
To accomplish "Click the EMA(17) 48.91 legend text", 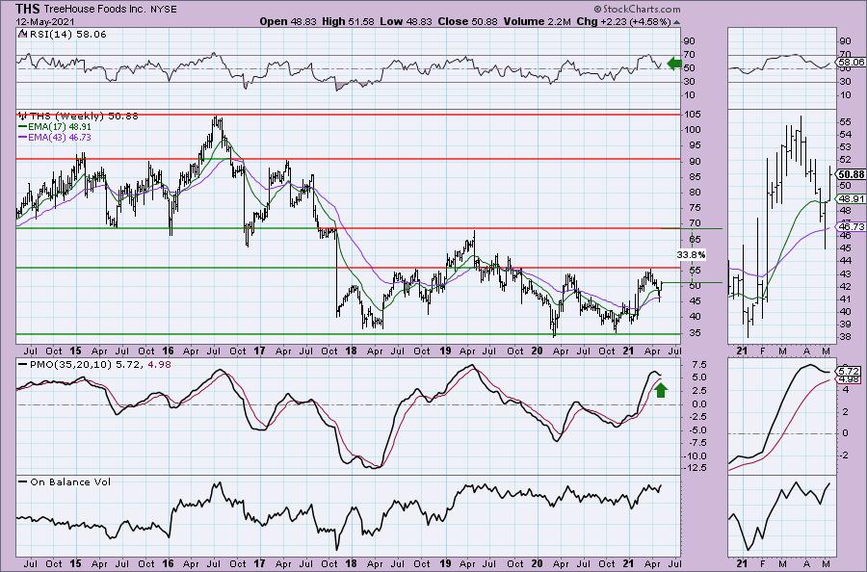I will [60, 126].
